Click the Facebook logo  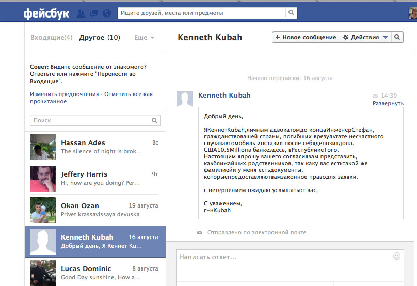46,13
